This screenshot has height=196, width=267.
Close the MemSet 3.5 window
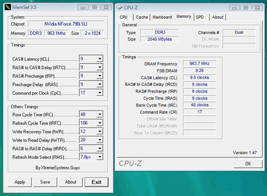[x=106, y=8]
